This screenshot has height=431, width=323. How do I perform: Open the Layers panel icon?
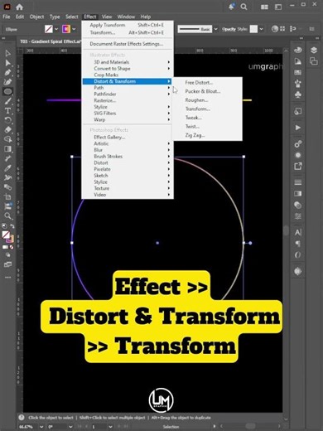point(314,50)
